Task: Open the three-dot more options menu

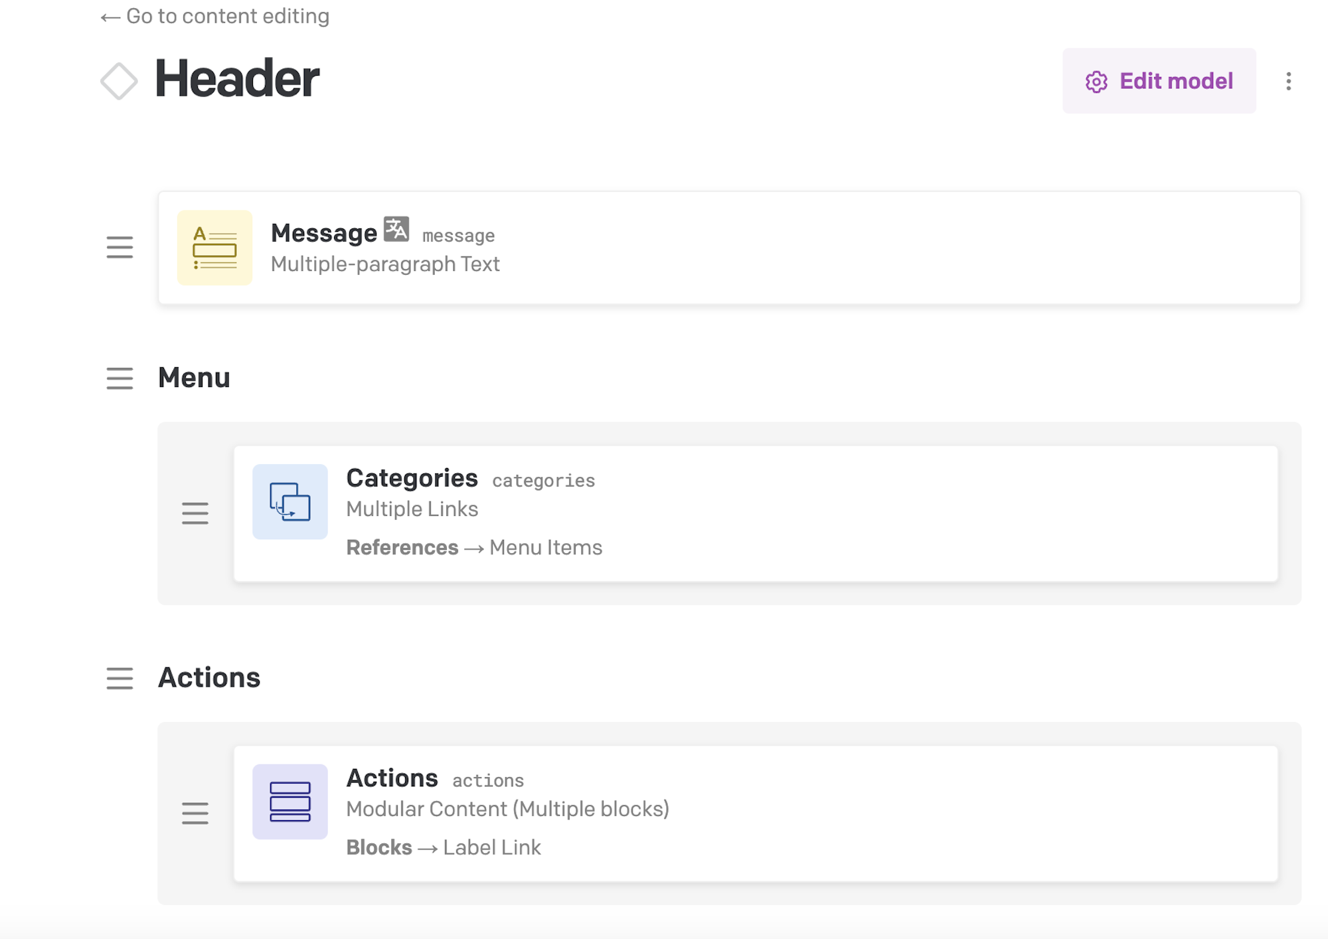Action: 1288,81
